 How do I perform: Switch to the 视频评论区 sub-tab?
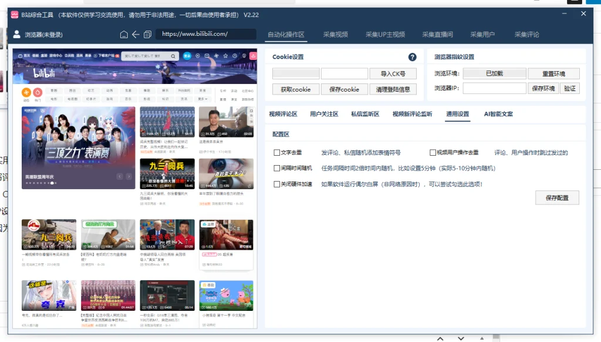tap(283, 114)
